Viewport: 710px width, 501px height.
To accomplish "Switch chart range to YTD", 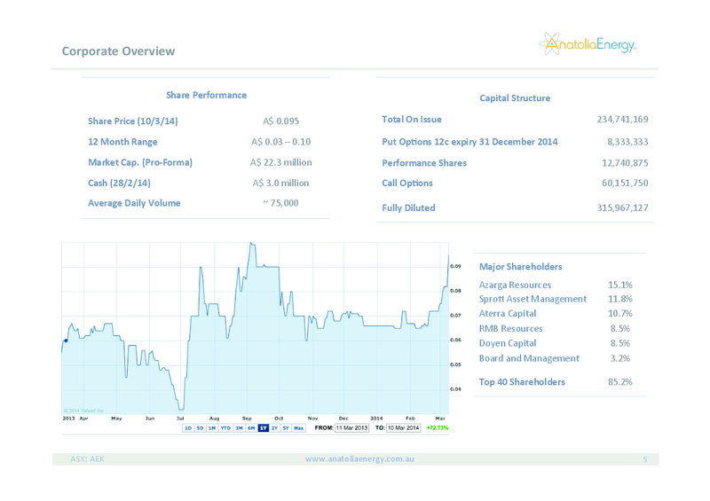I will 225,428.
